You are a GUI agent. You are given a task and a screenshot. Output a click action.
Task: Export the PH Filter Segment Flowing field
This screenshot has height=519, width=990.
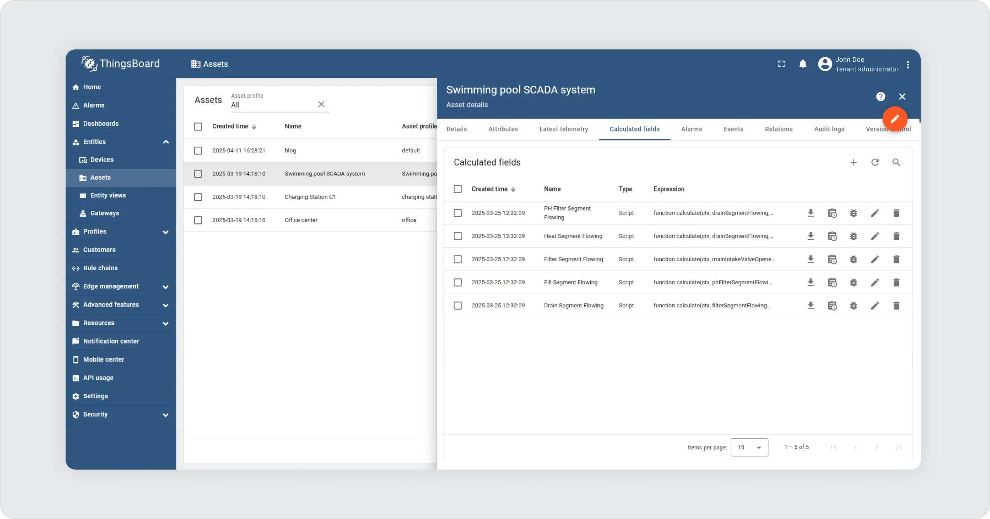811,213
